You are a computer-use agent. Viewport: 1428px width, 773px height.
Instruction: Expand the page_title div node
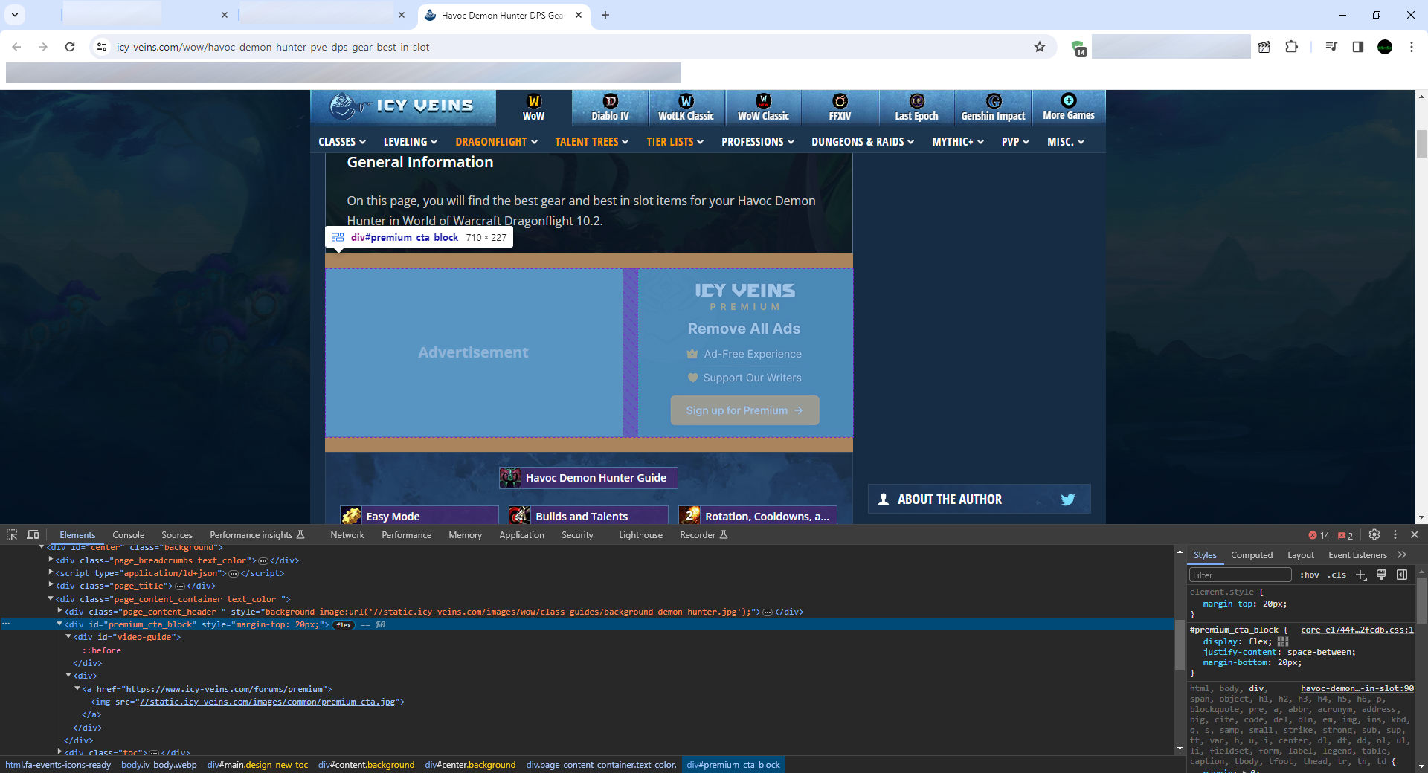(x=51, y=586)
